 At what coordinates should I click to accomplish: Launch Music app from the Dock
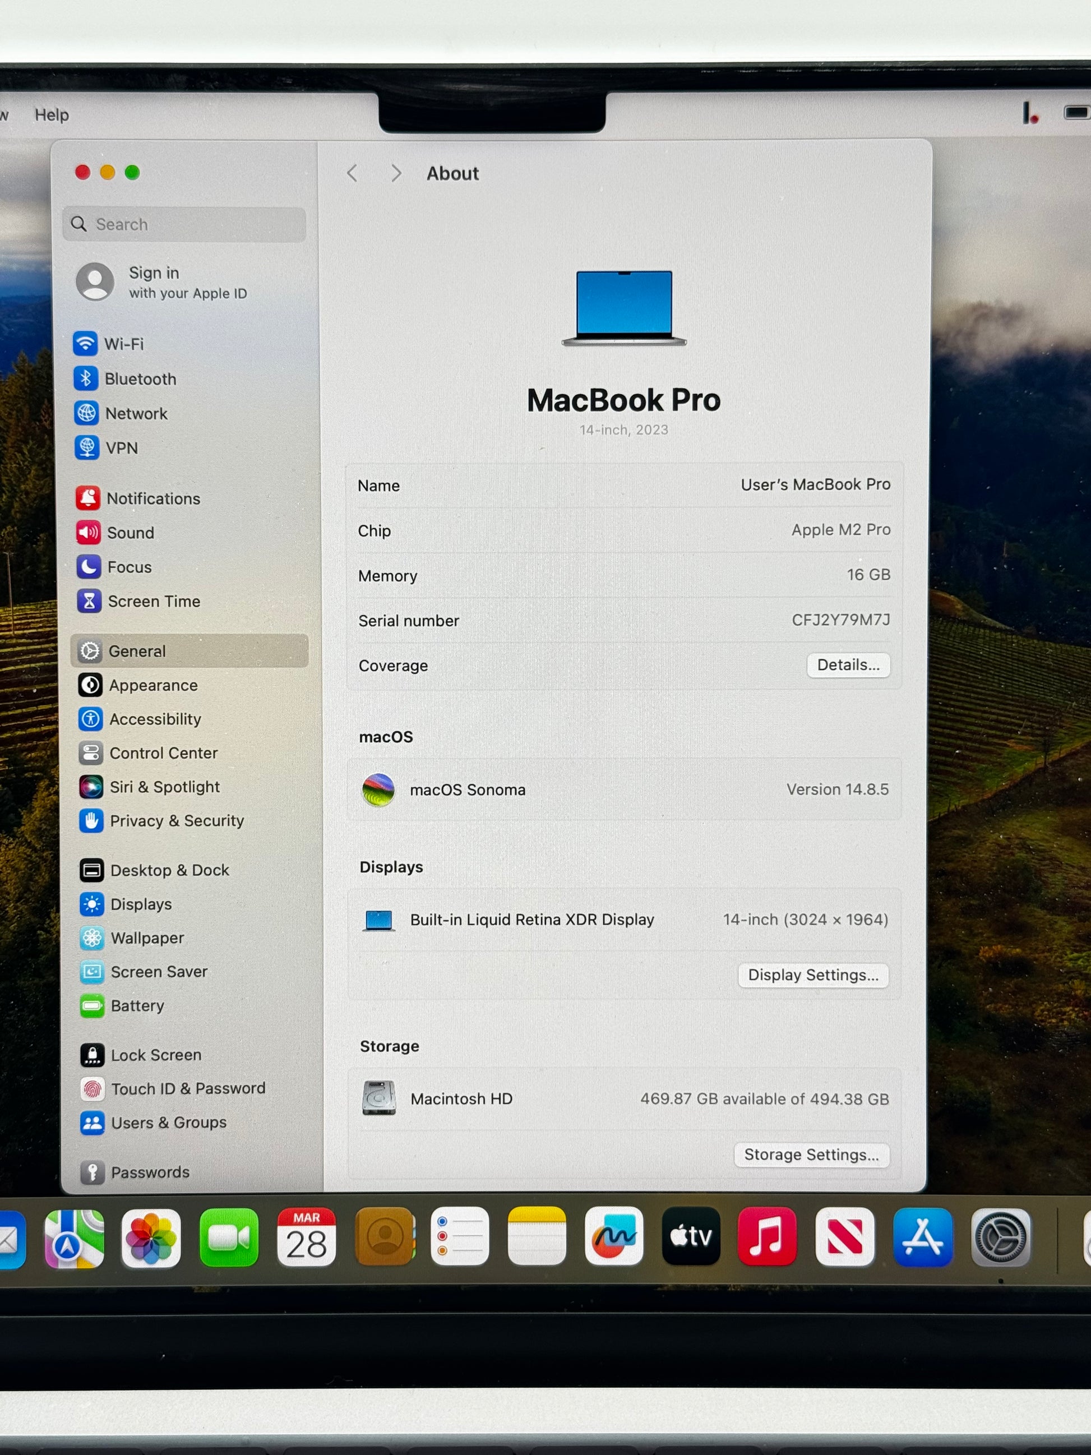pos(767,1237)
